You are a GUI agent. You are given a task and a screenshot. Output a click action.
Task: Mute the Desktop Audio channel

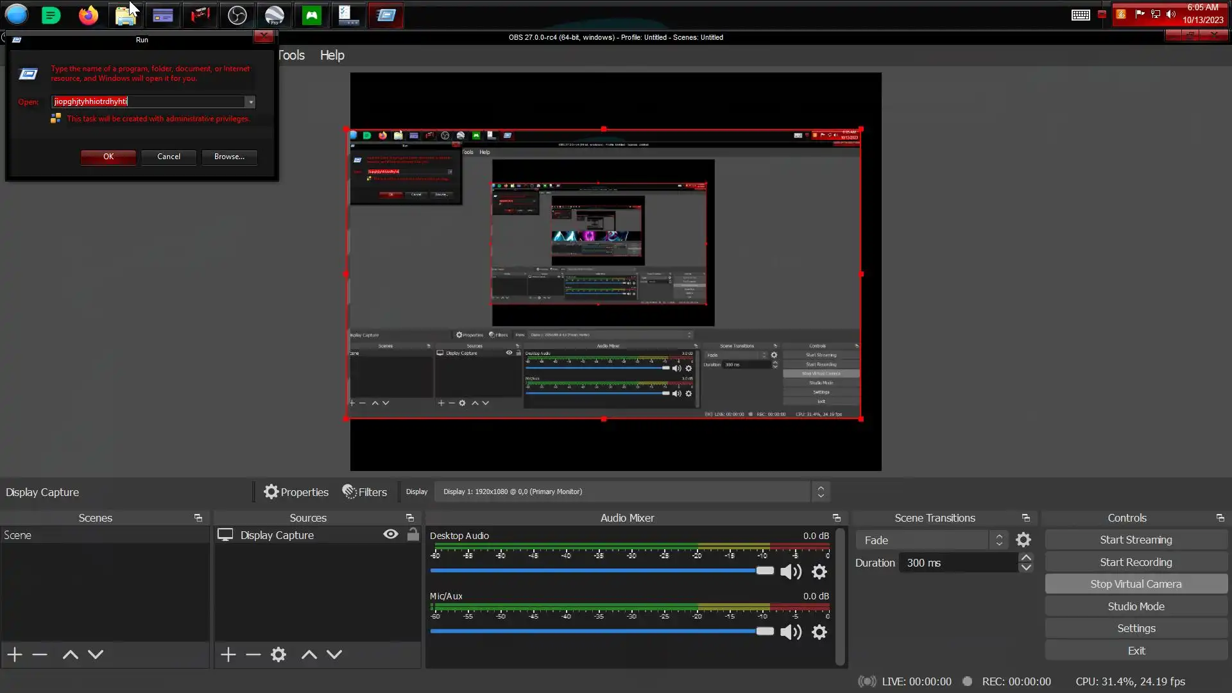tap(791, 572)
